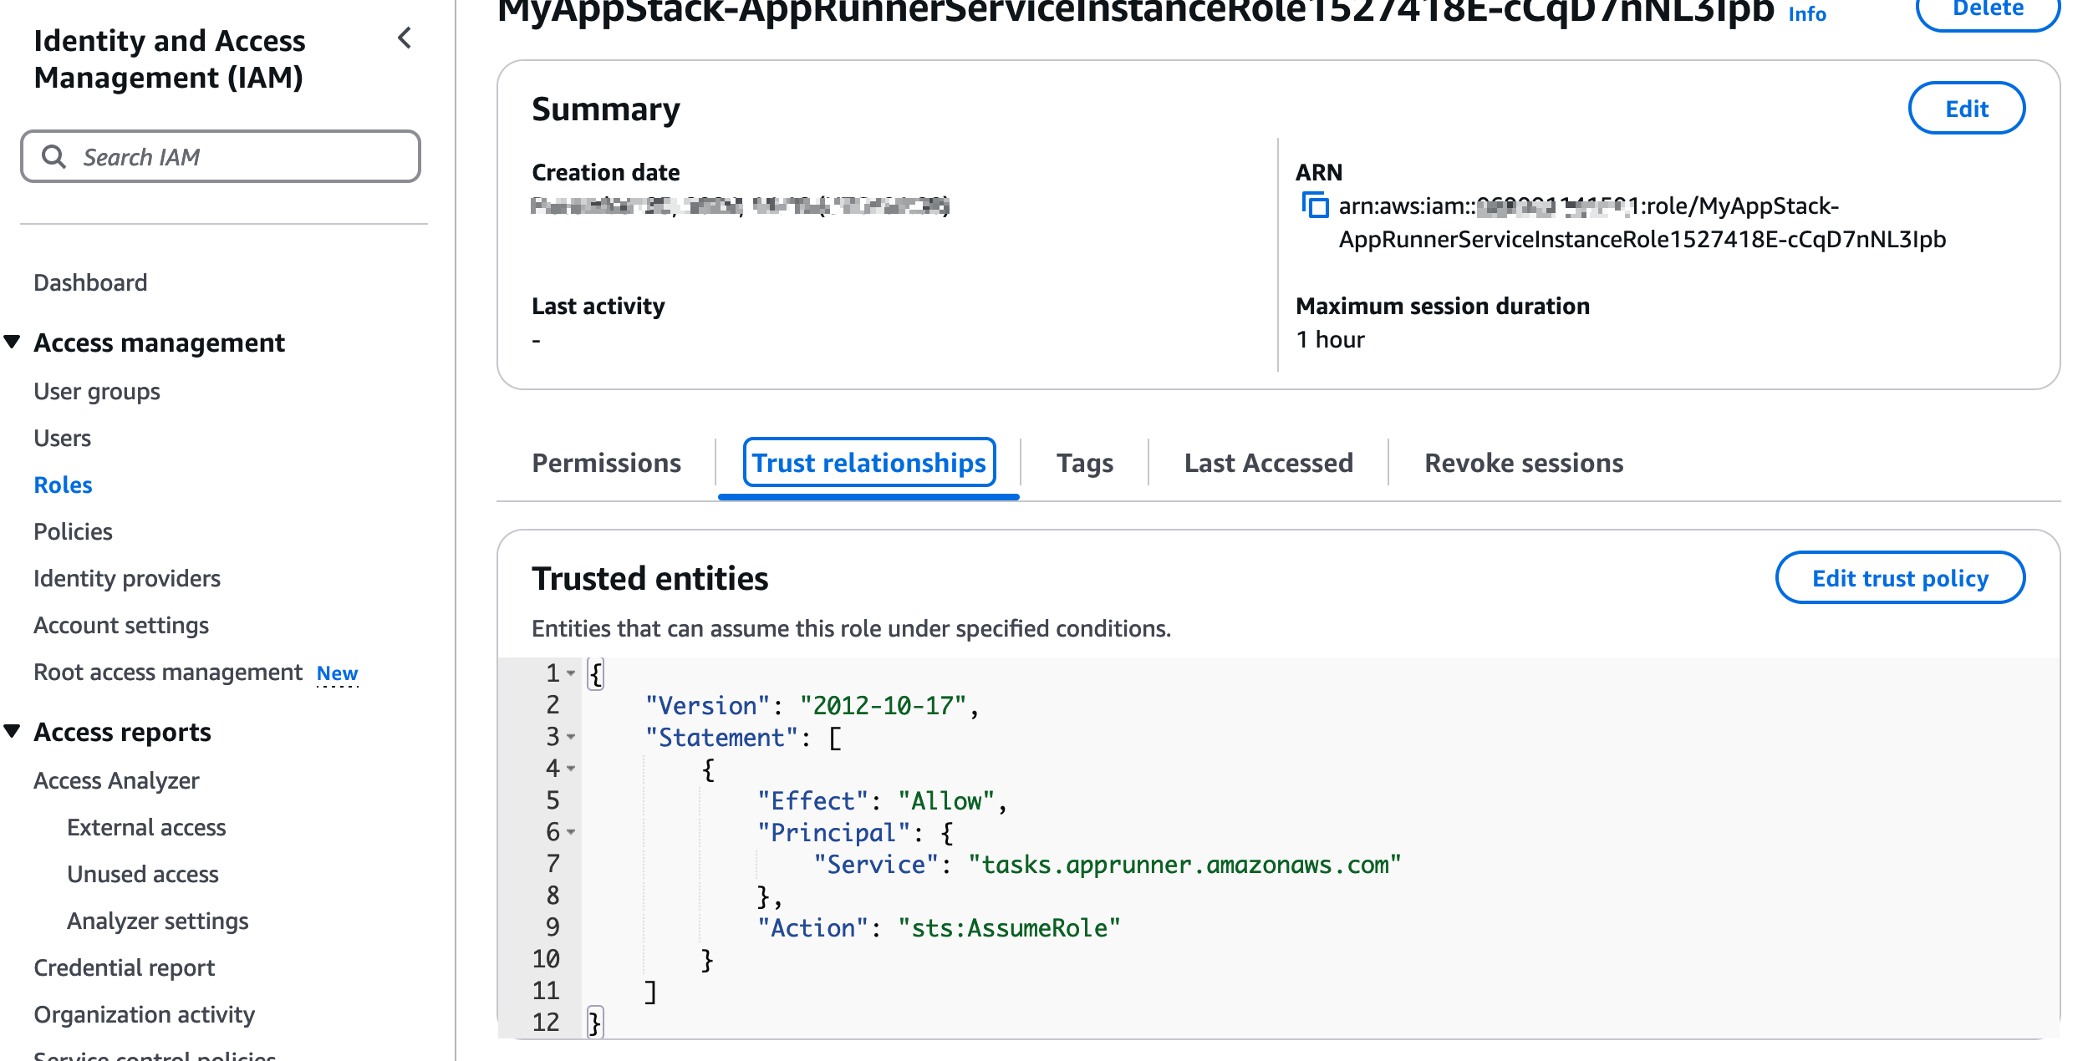2088x1061 pixels.
Task: Fold the Statement array at line 3
Action: pos(571,737)
